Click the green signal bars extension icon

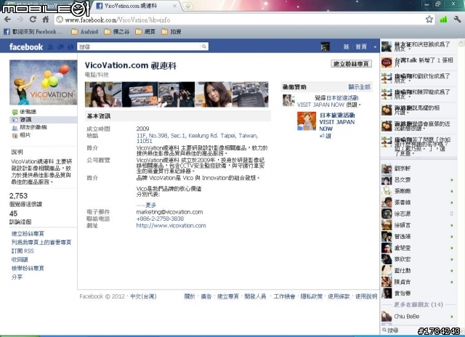[443, 20]
